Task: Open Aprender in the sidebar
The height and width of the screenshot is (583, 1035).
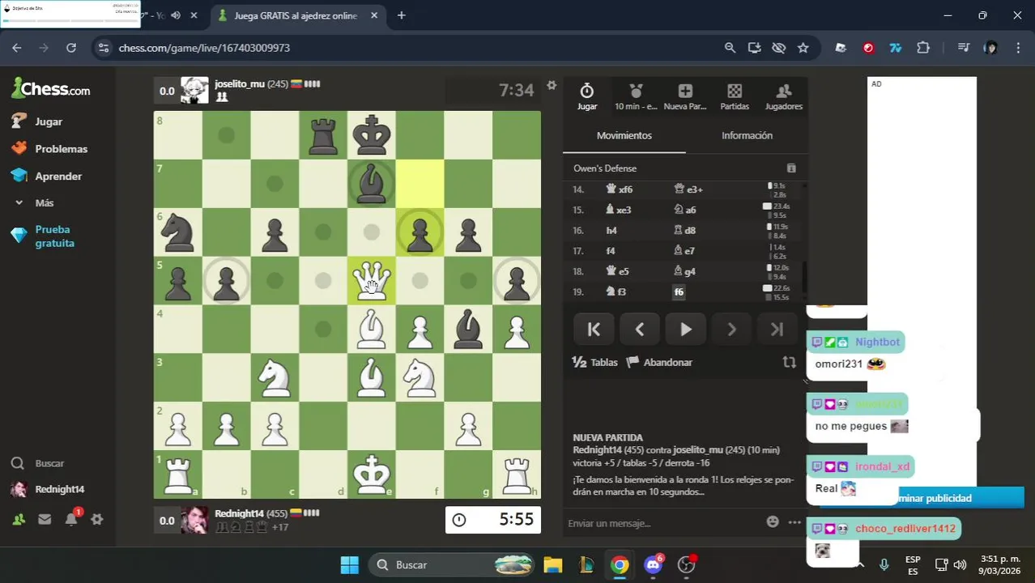Action: (x=47, y=176)
